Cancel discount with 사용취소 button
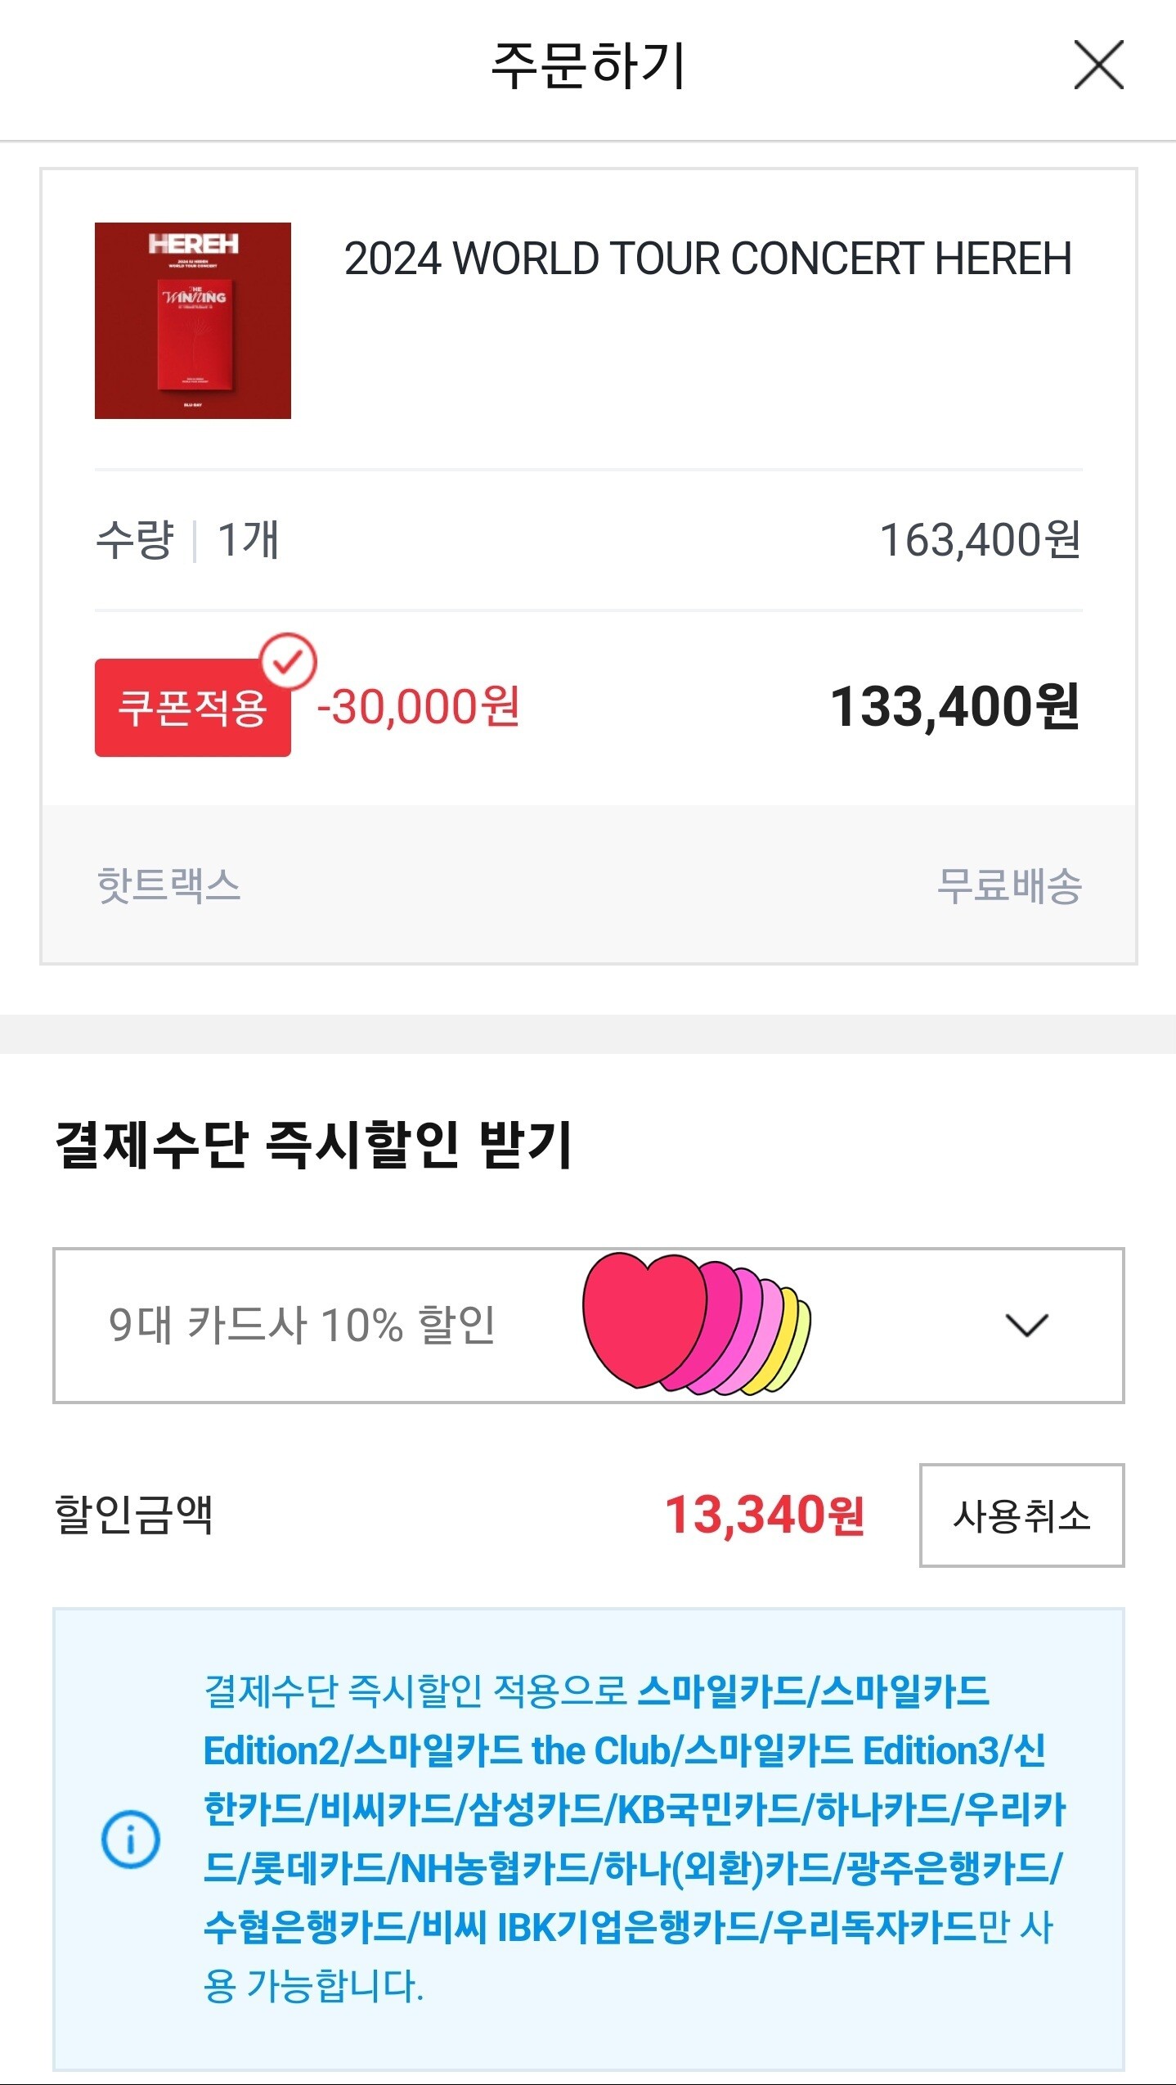Image resolution: width=1176 pixels, height=2085 pixels. pyautogui.click(x=1022, y=1515)
